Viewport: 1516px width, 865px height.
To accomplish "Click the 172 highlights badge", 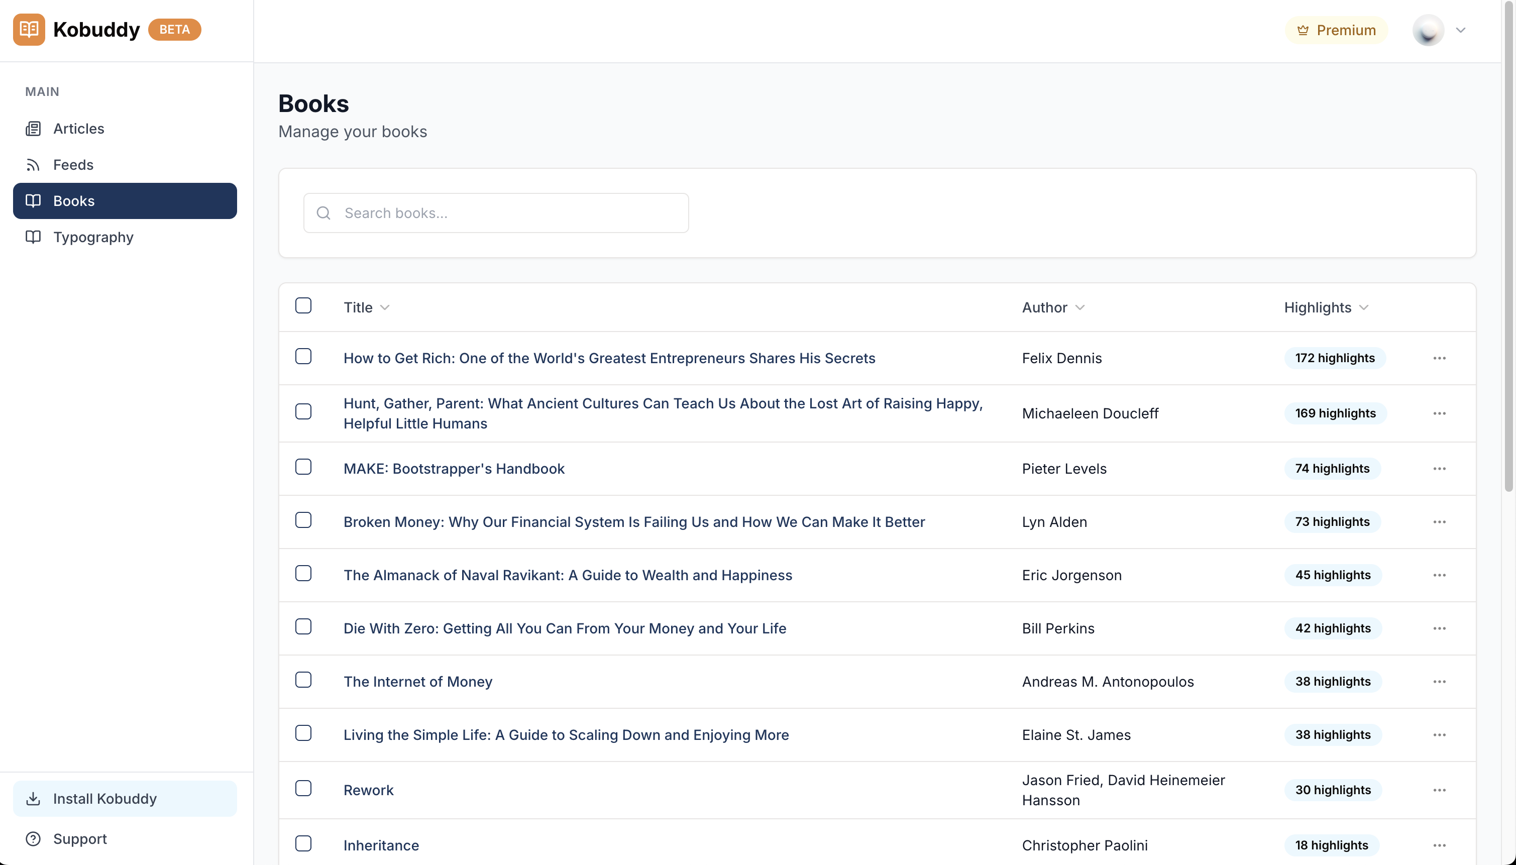I will [1334, 358].
